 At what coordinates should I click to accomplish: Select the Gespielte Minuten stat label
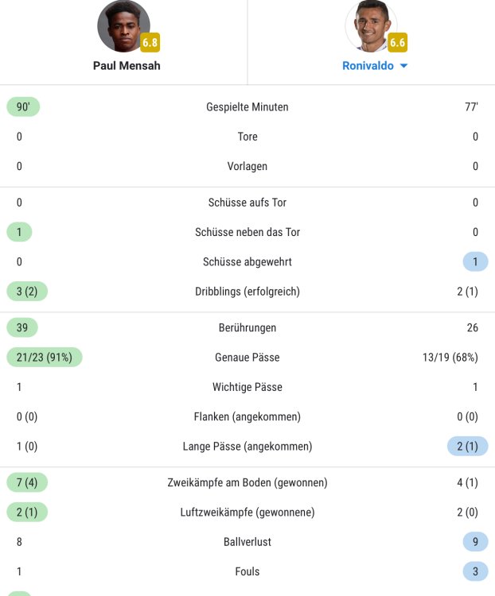click(247, 107)
